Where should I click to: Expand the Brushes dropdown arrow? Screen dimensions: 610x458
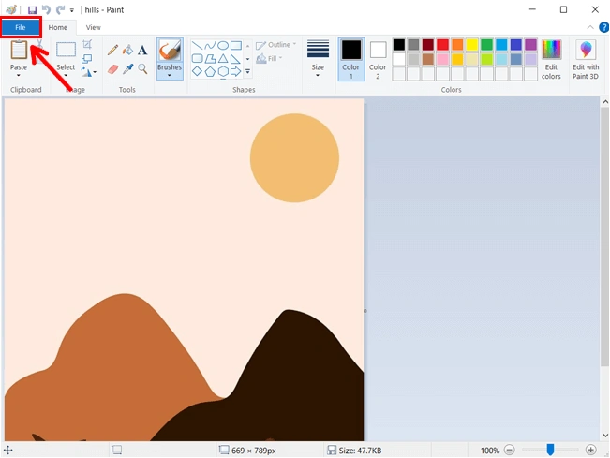coord(170,76)
